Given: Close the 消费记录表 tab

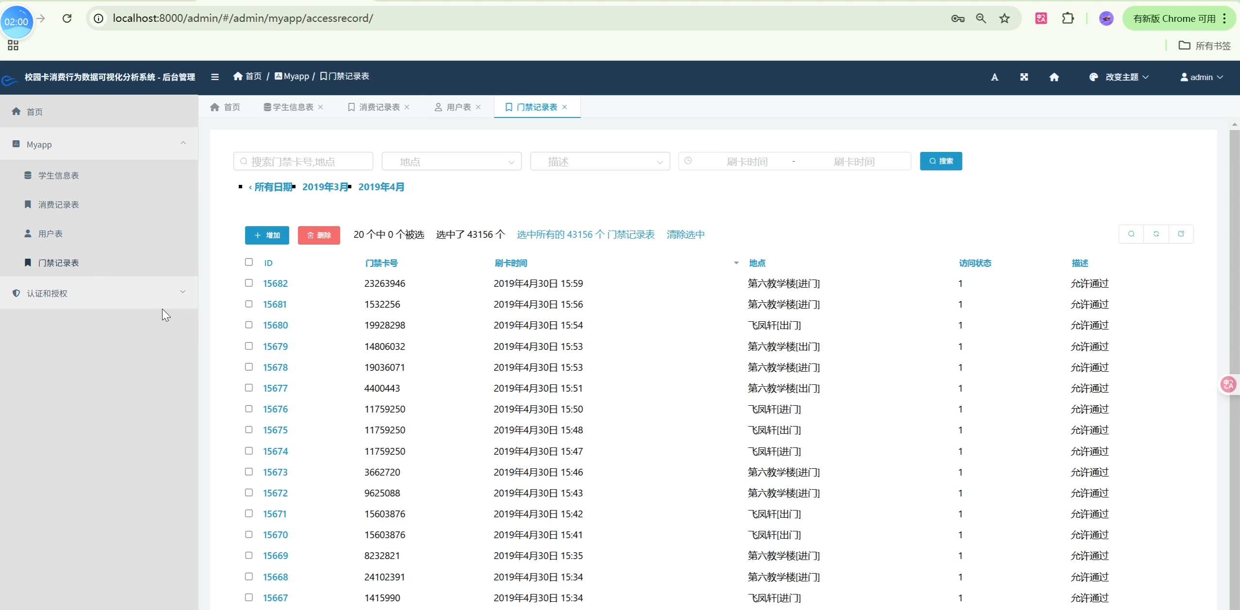Looking at the screenshot, I should click(407, 107).
